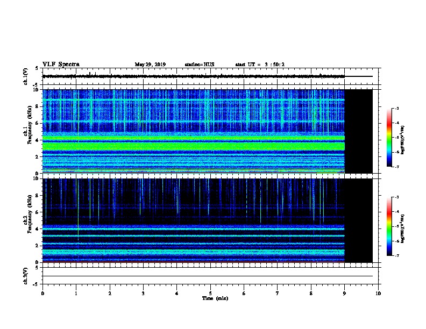The height and width of the screenshot is (329, 426).
Task: Click the time axis tick label "1"
Action: [76, 293]
